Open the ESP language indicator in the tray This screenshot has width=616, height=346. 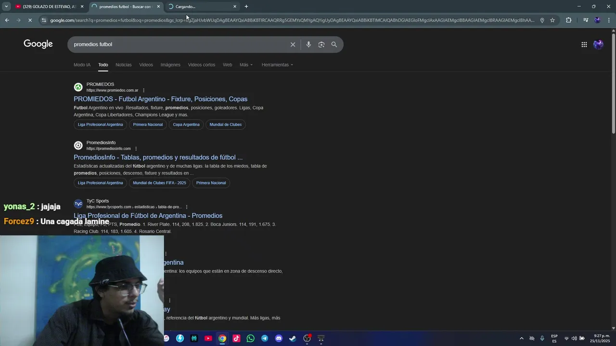pos(554,338)
